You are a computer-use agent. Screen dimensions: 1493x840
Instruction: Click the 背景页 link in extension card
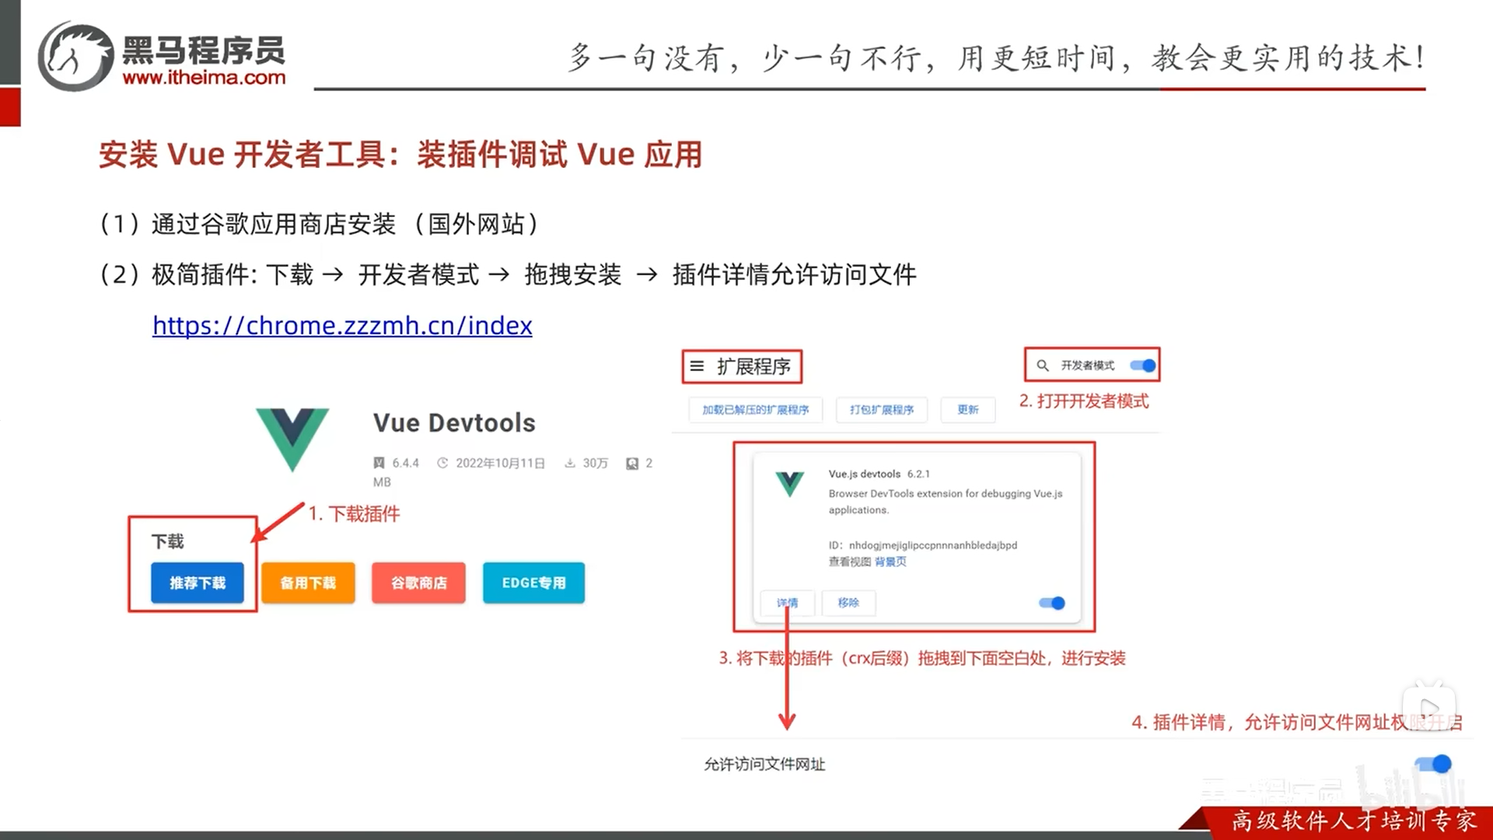click(890, 562)
